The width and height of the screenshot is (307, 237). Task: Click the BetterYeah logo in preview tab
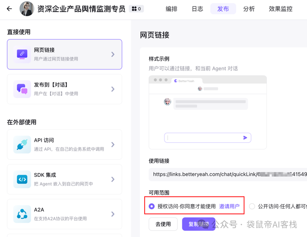[176, 81]
